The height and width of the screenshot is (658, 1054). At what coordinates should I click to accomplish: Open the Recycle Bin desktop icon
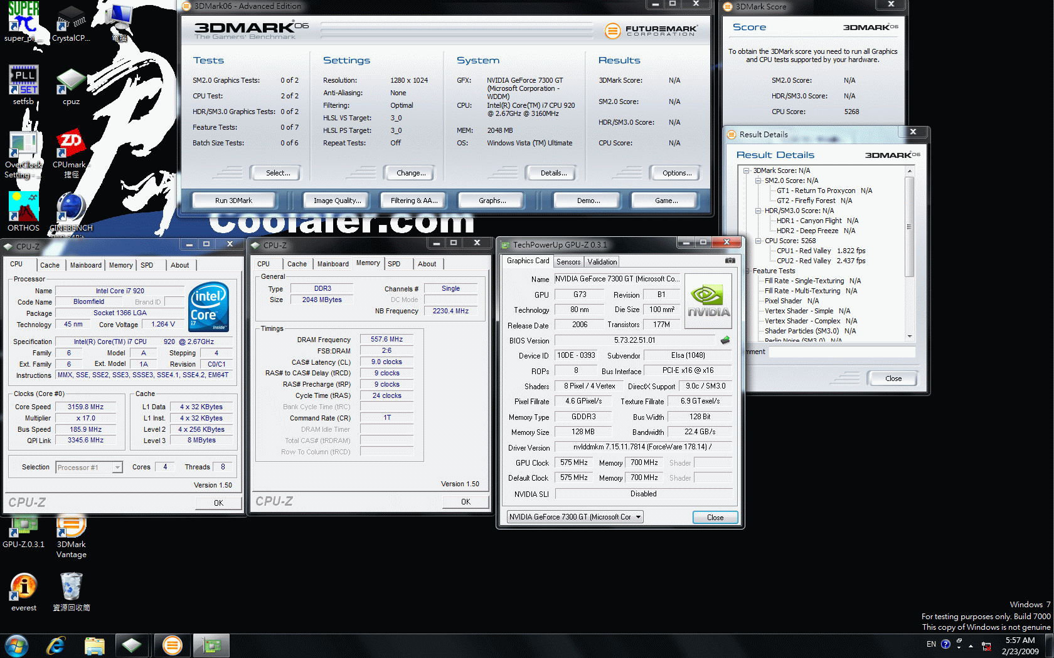tap(71, 592)
